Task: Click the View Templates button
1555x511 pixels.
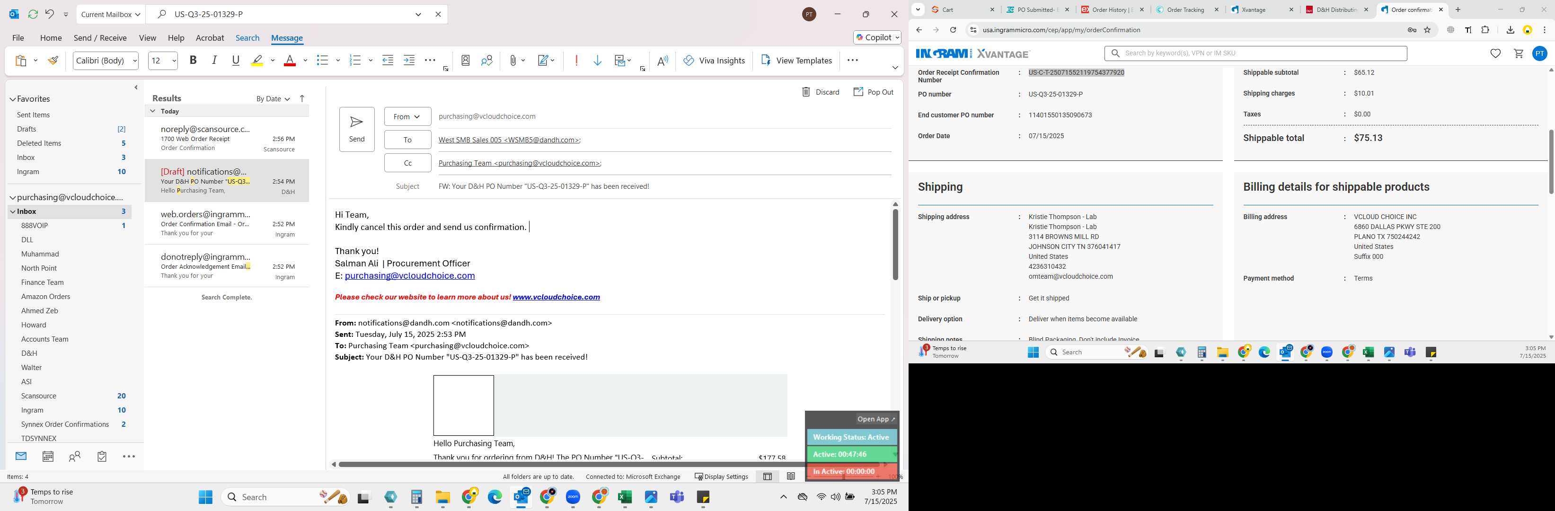Action: [x=796, y=61]
